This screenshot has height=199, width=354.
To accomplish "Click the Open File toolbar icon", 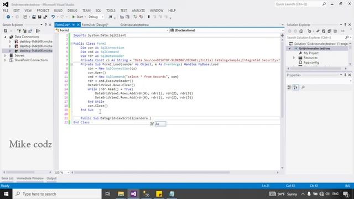I will click(x=34, y=17).
